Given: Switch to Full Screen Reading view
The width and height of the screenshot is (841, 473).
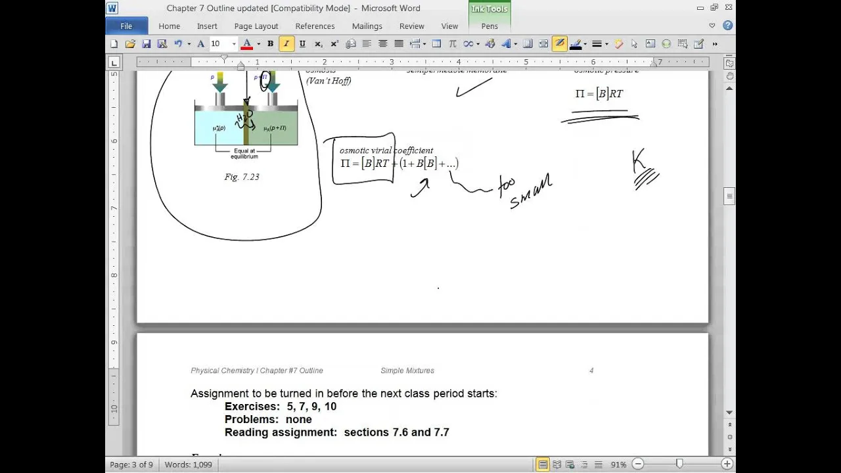Looking at the screenshot, I should tap(557, 464).
